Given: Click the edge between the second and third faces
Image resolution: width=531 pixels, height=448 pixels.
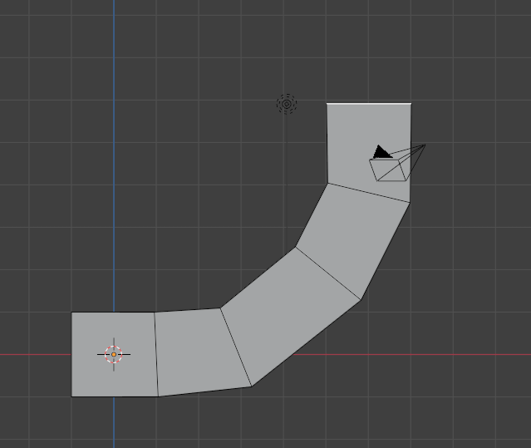Looking at the screenshot, I should click(x=235, y=347).
